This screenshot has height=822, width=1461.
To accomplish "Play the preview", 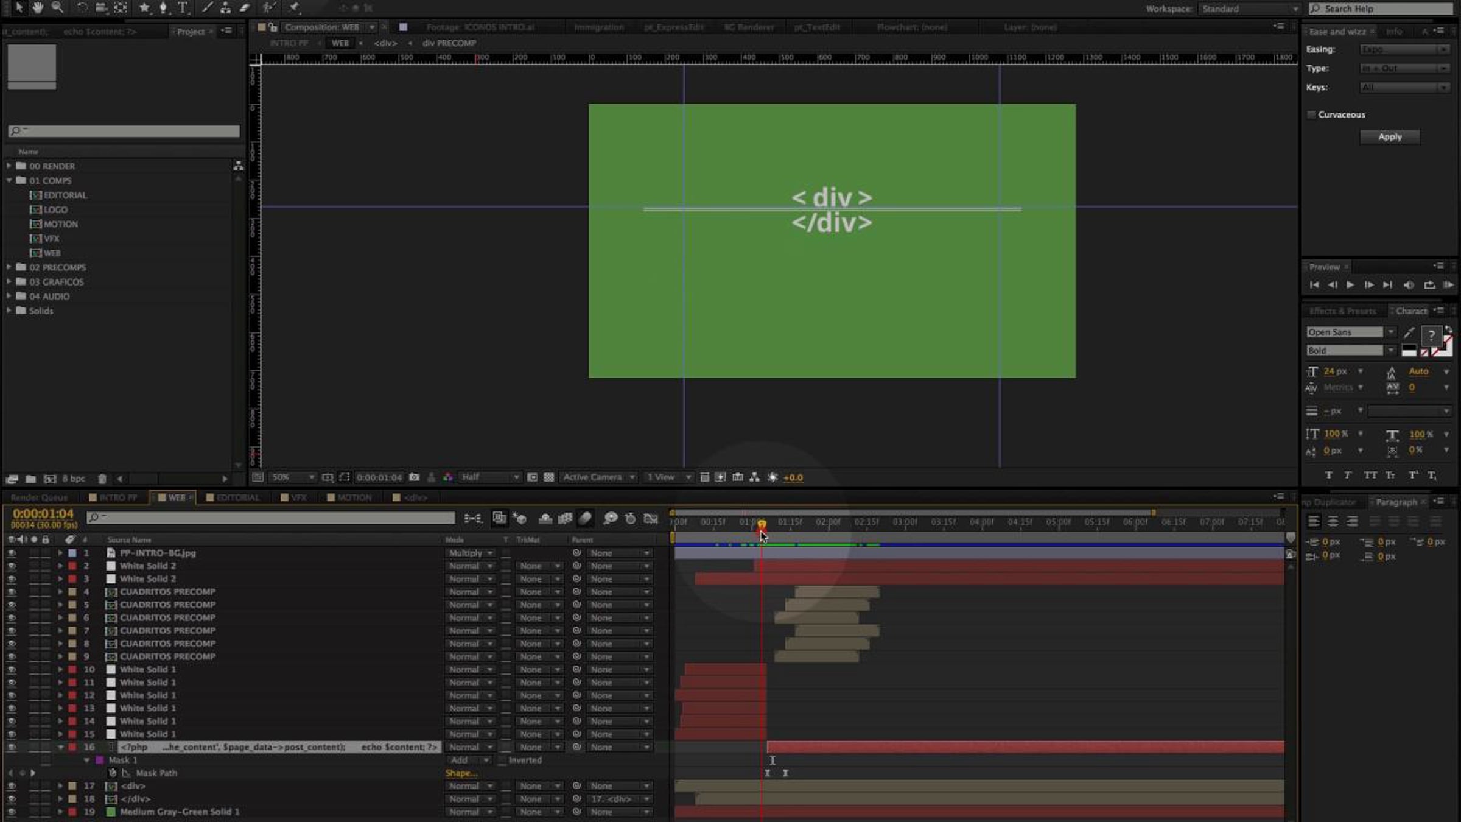I will (x=1350, y=285).
